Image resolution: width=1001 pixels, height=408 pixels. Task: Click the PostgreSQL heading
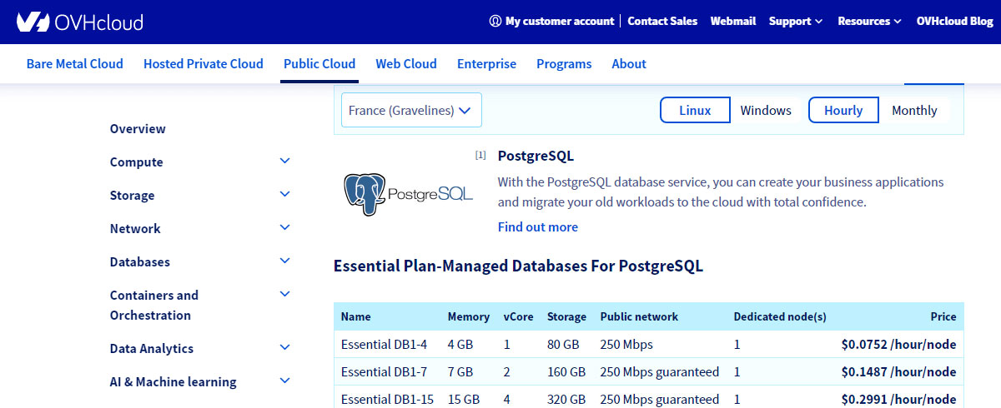536,156
